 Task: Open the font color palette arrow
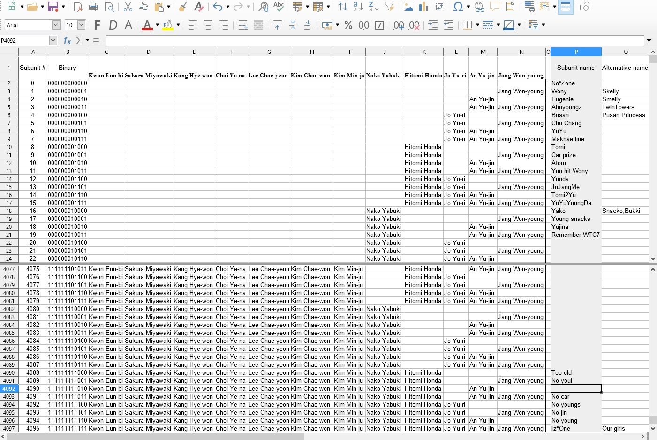coord(157,25)
